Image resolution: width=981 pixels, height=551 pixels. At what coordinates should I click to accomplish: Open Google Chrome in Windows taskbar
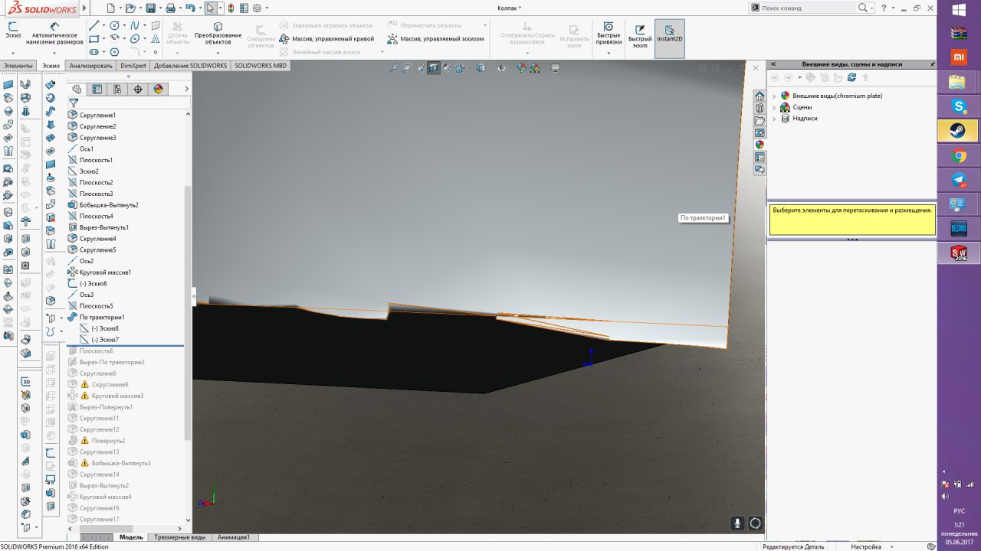959,156
